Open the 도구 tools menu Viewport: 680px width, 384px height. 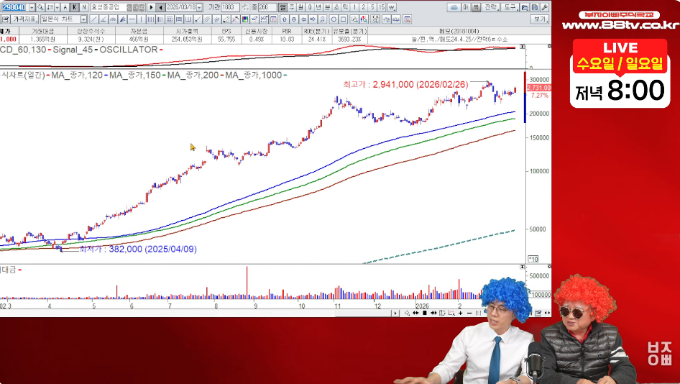[510, 7]
